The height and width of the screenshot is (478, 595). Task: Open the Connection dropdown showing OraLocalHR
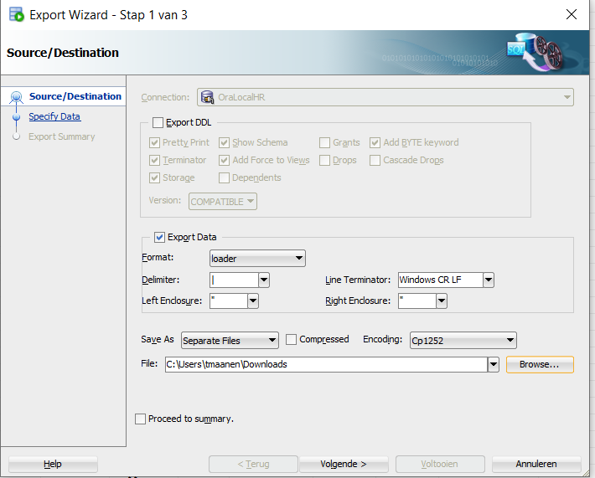coord(385,97)
